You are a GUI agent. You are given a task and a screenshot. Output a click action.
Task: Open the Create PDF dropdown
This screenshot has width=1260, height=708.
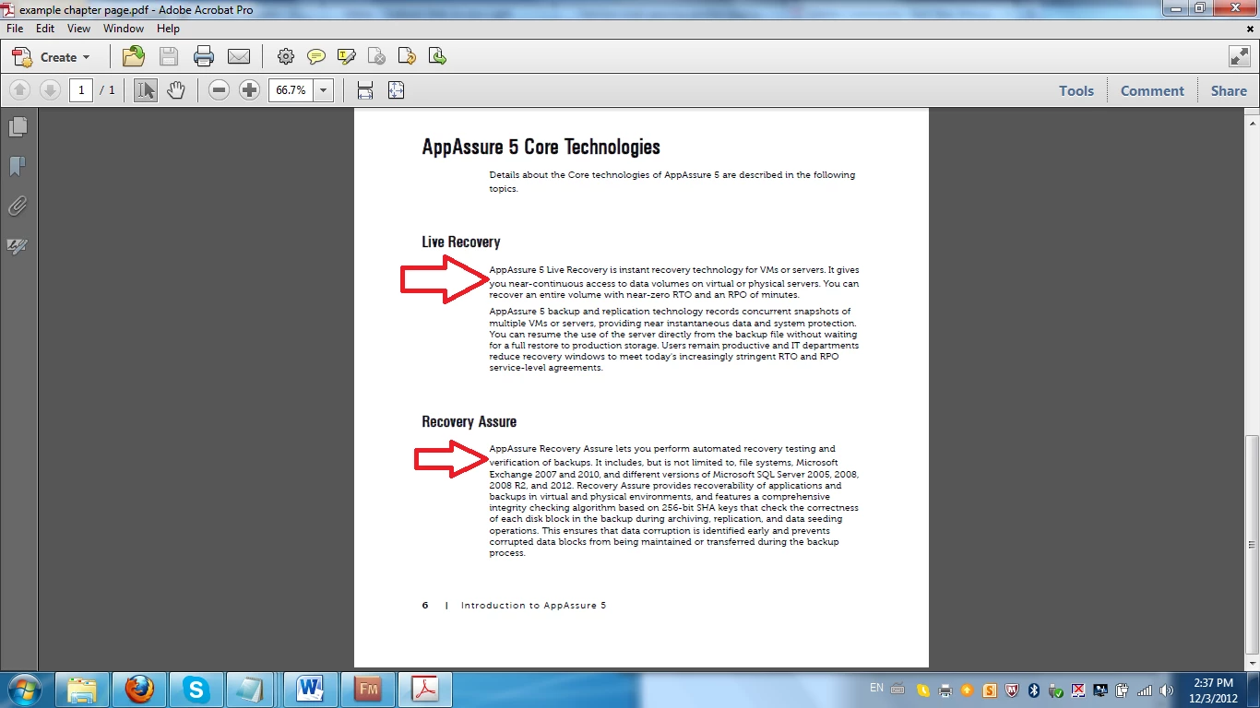(52, 57)
